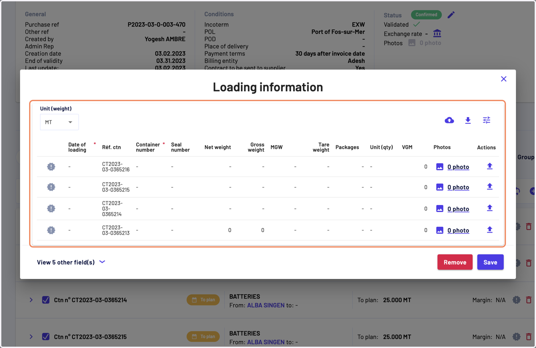Click Réf. ctn cell CT2023-03-0365213
This screenshot has height=348, width=536.
click(x=116, y=230)
